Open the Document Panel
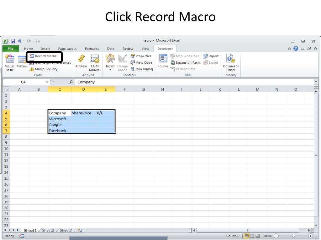Screen dimensions: 321x240 [x=231, y=63]
